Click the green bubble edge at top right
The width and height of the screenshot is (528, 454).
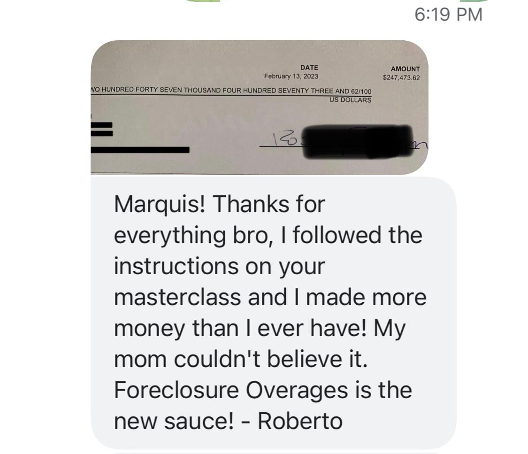pos(475,1)
